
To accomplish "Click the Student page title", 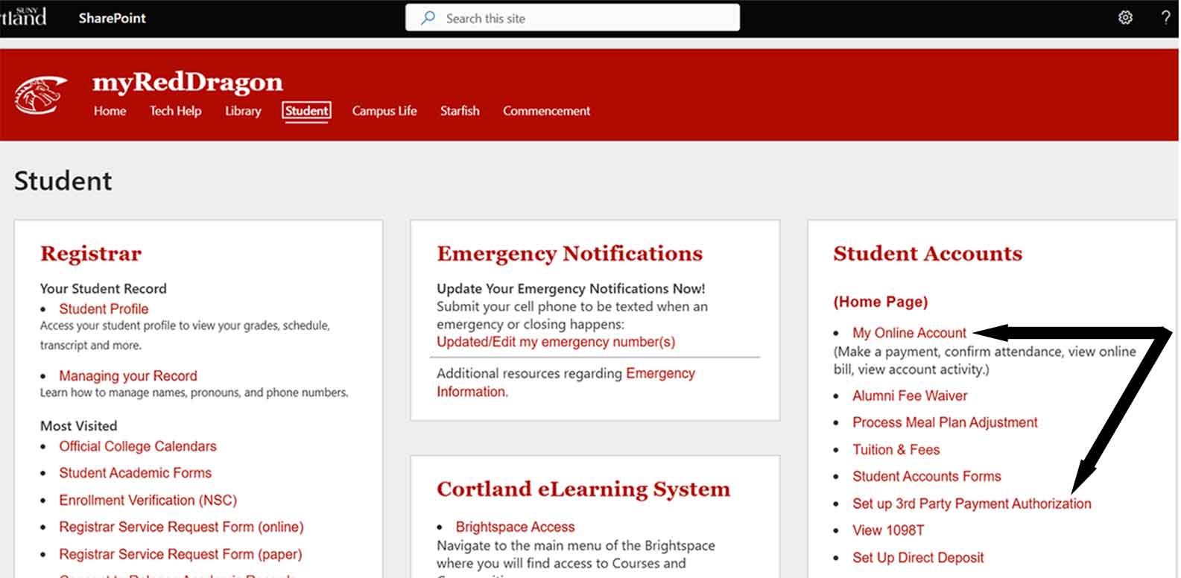I will 63,181.
